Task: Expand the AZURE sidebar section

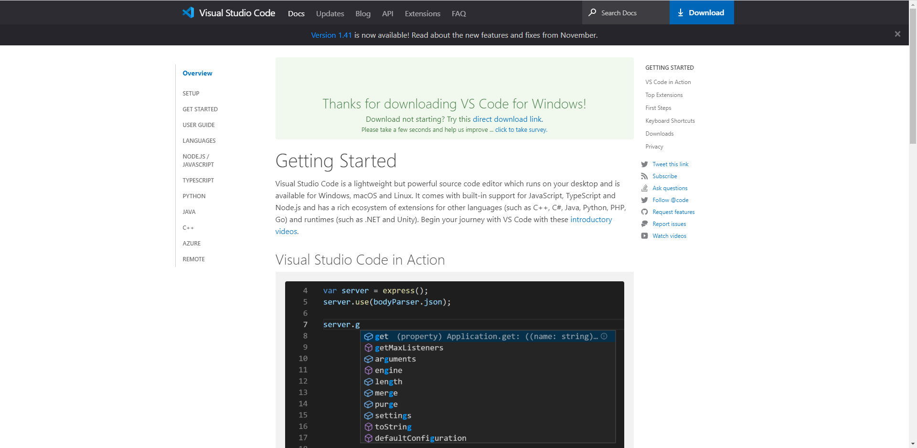Action: click(x=192, y=243)
